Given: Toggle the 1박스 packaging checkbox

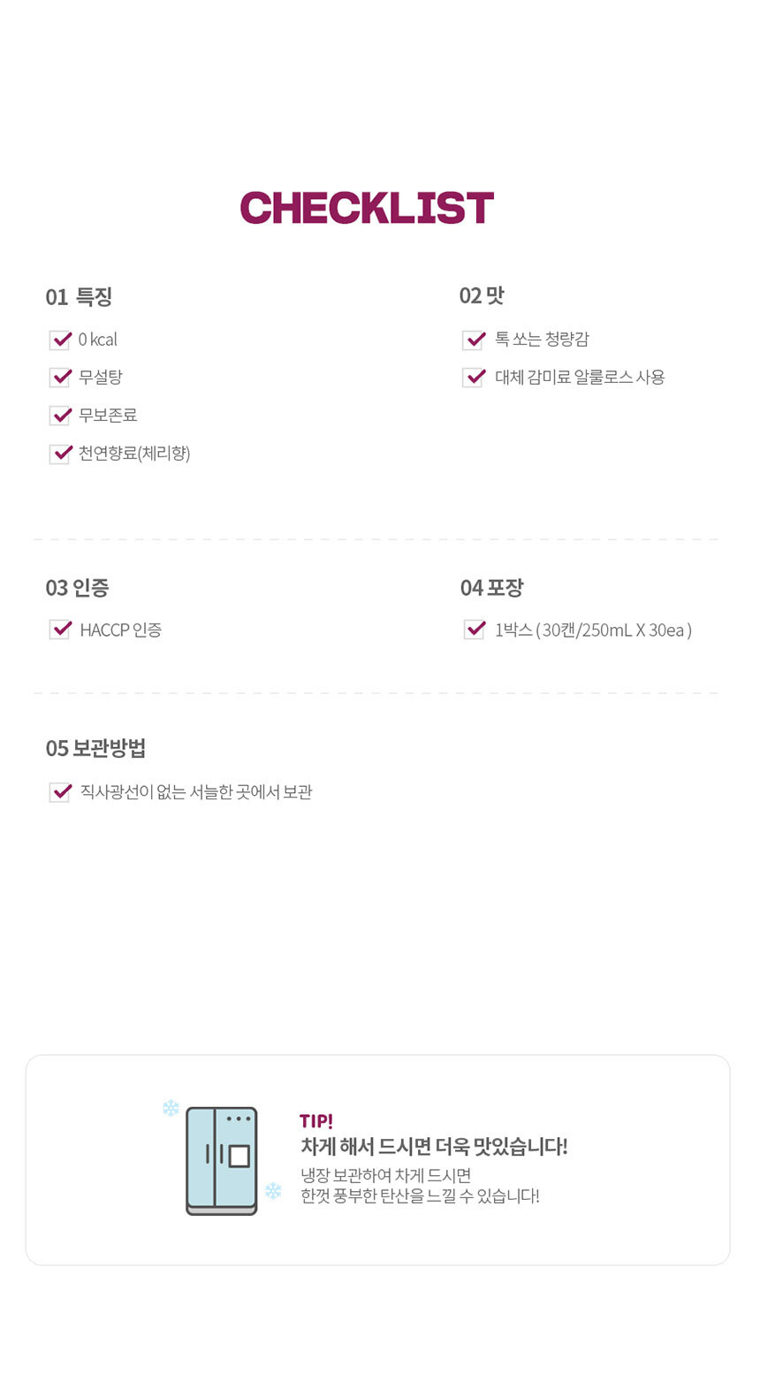Looking at the screenshot, I should point(475,630).
